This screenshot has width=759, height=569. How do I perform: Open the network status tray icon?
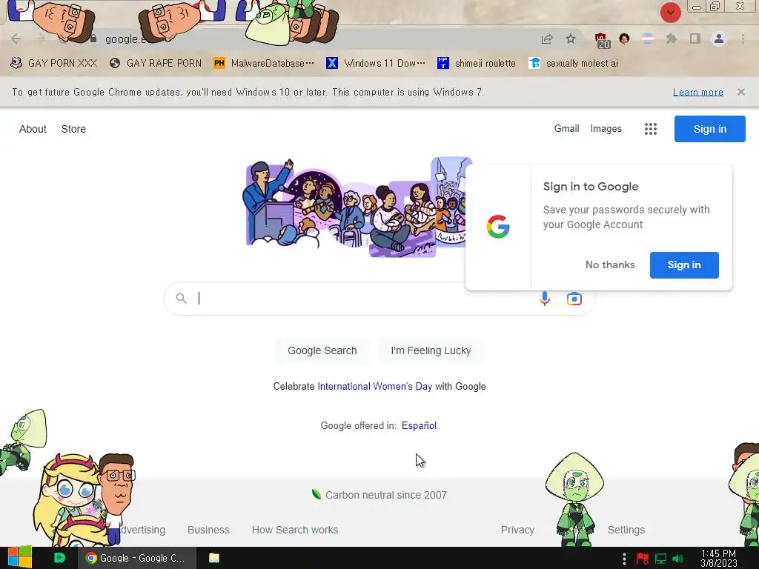click(x=660, y=559)
